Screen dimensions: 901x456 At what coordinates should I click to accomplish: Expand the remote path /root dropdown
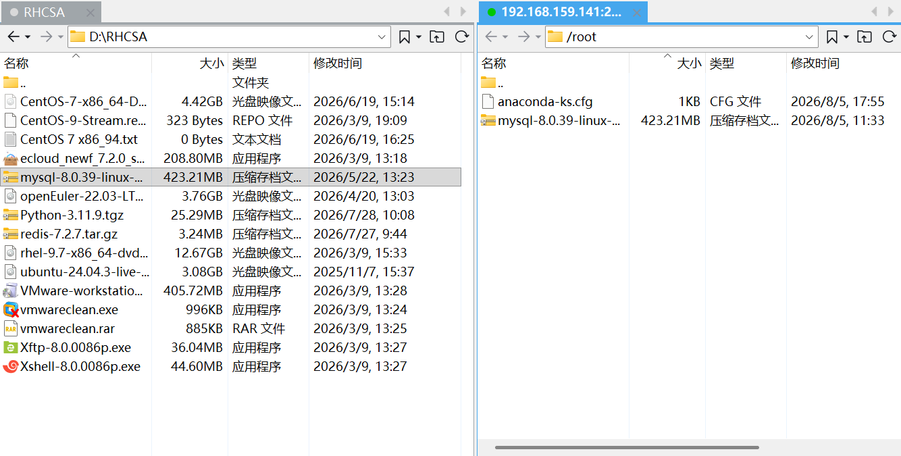pyautogui.click(x=810, y=37)
